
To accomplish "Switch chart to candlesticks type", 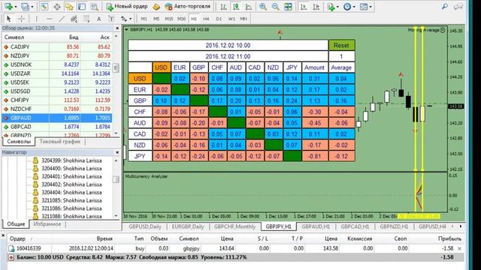I will [236, 7].
